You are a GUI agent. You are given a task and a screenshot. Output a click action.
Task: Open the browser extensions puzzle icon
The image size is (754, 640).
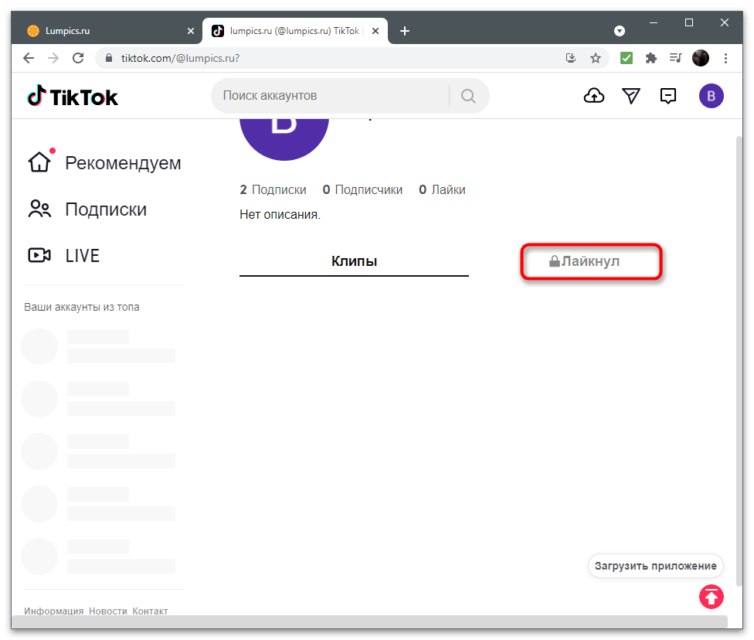tap(650, 58)
